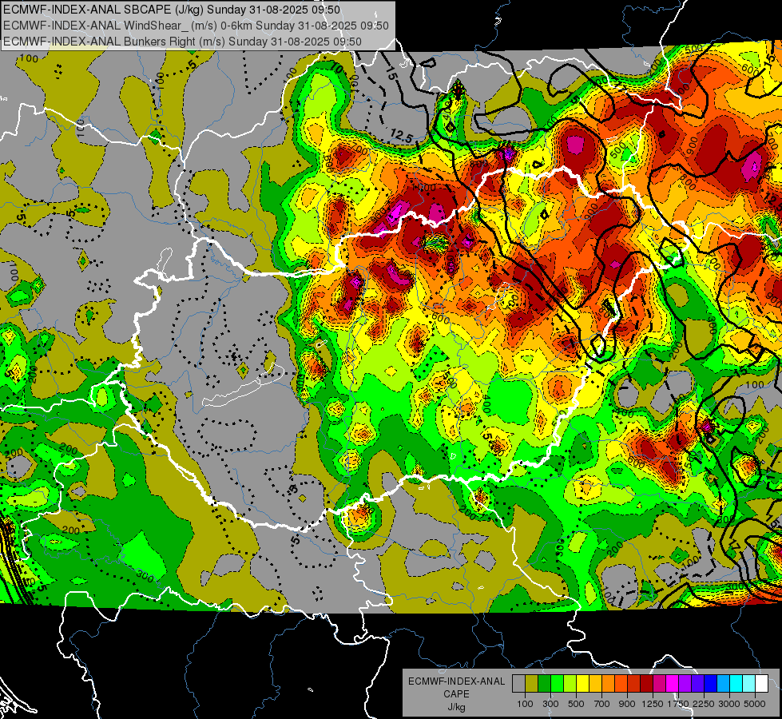Click the SBCAPE title line at top

click(172, 10)
